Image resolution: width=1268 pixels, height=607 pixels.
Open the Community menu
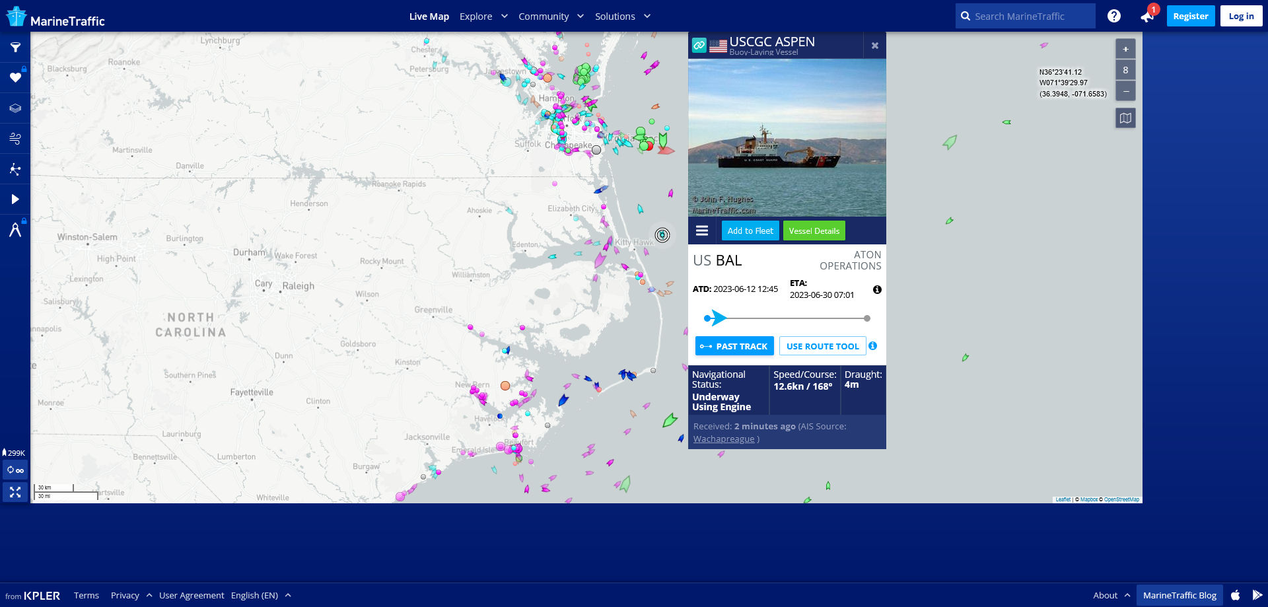(544, 17)
